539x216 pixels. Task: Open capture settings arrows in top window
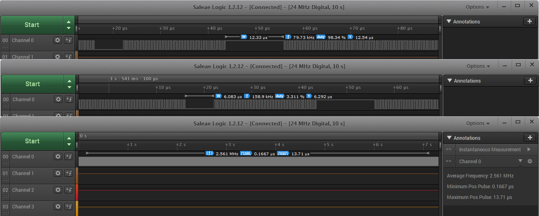pyautogui.click(x=69, y=25)
